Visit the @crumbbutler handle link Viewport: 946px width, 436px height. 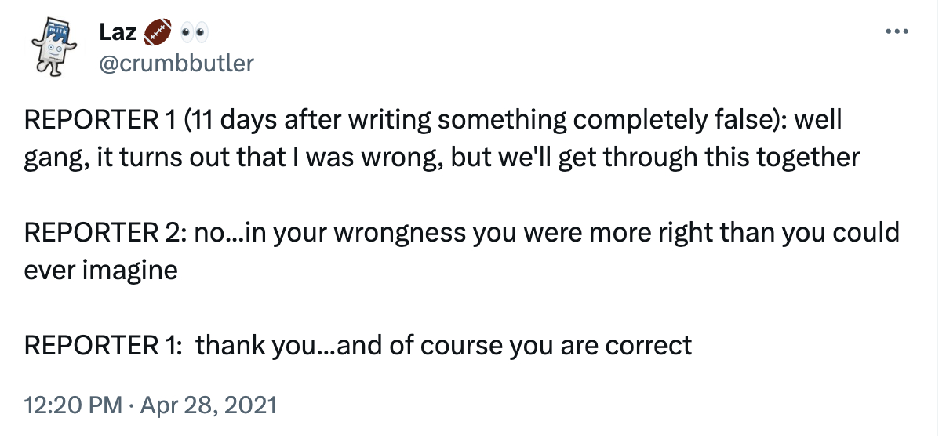[176, 63]
